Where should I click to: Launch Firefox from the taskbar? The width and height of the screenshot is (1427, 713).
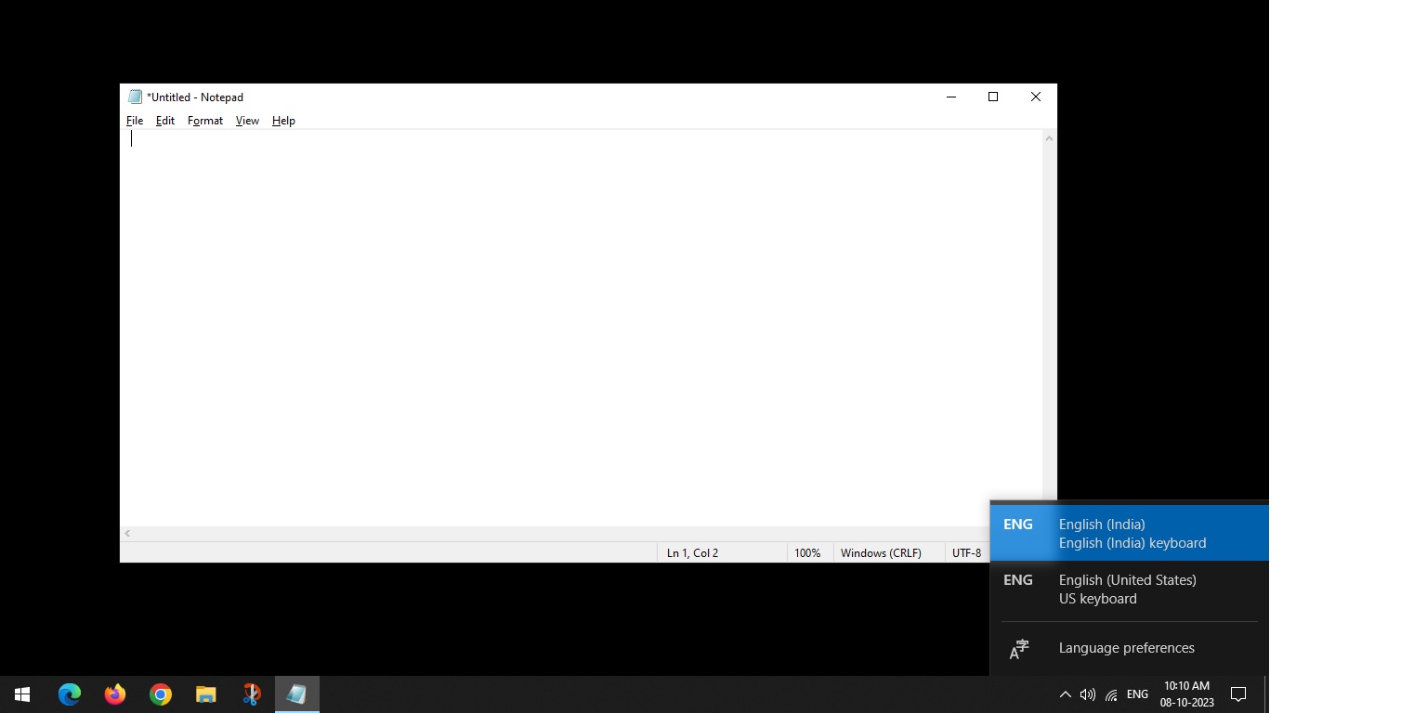114,694
